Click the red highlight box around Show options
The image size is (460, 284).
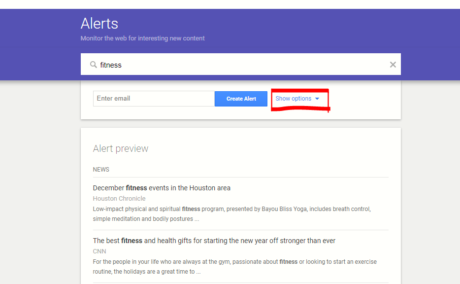[x=300, y=109]
